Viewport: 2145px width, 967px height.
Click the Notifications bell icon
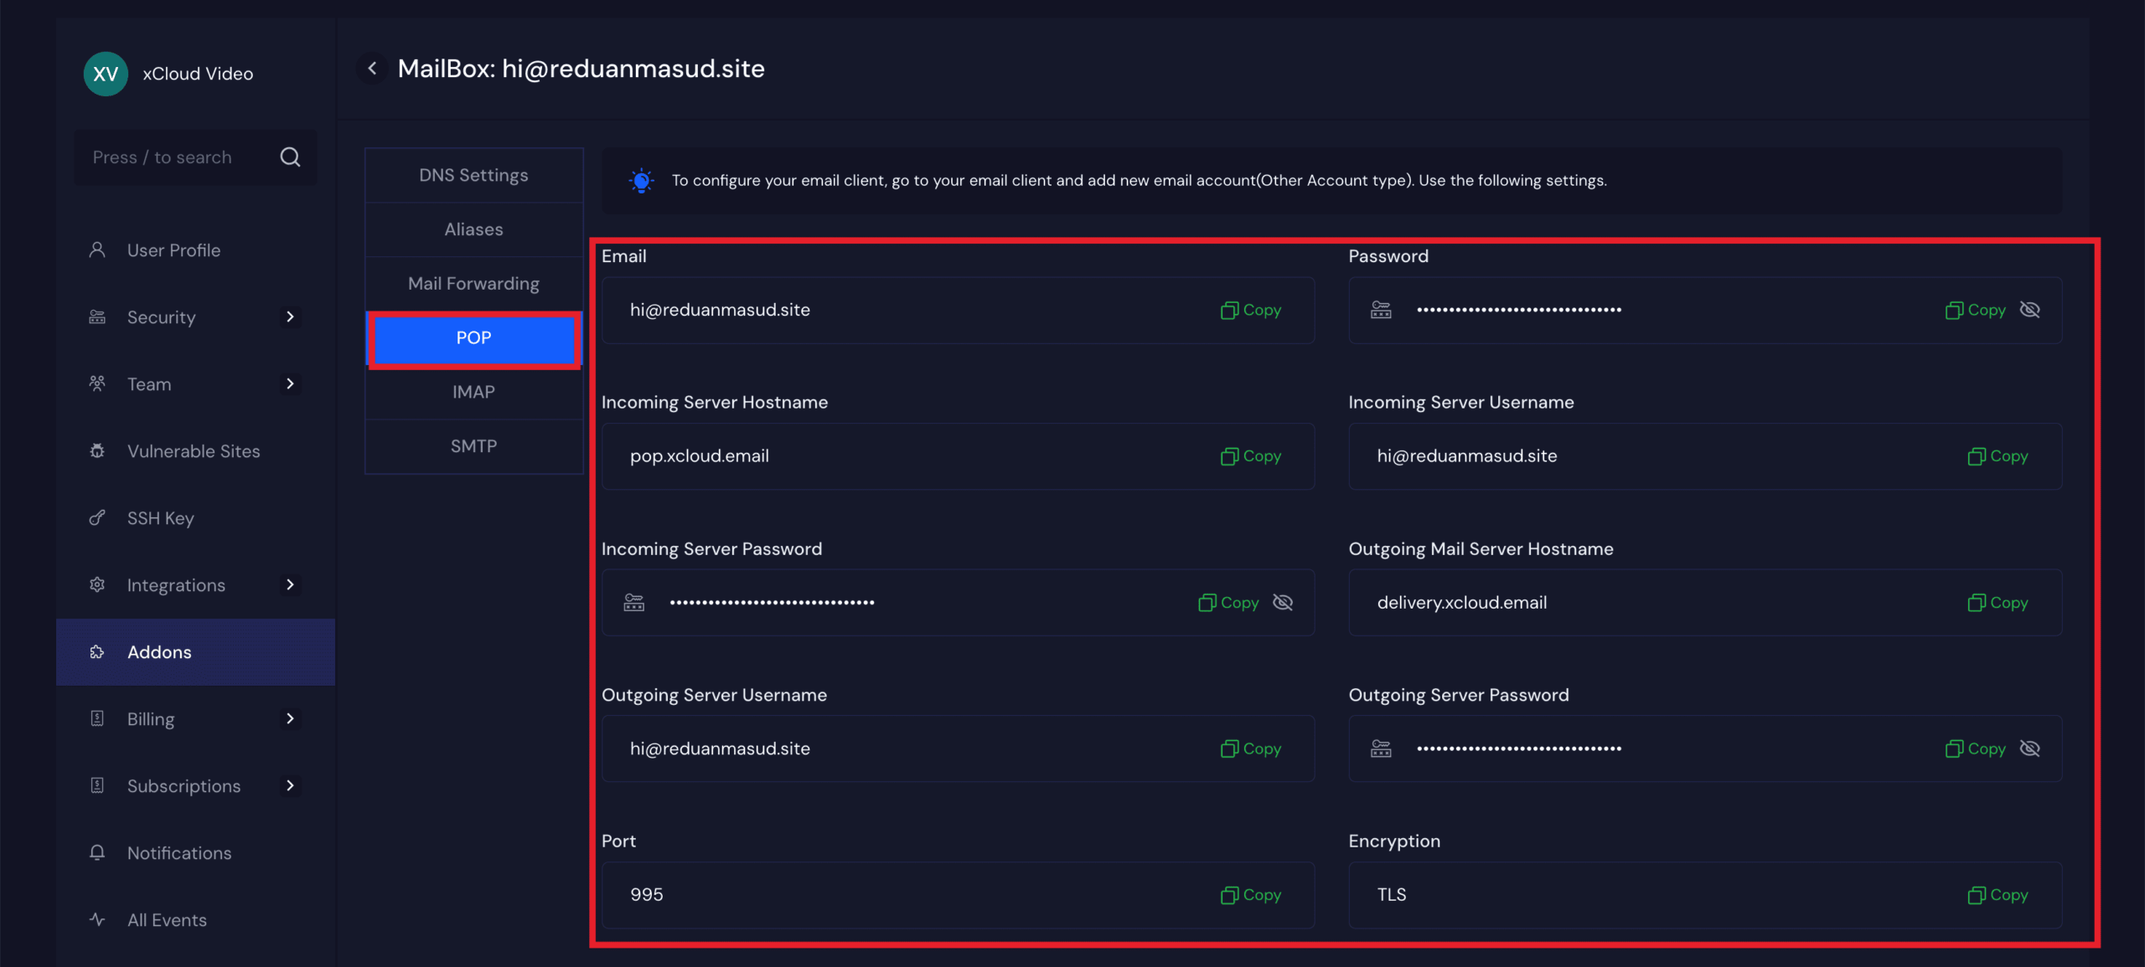(96, 852)
